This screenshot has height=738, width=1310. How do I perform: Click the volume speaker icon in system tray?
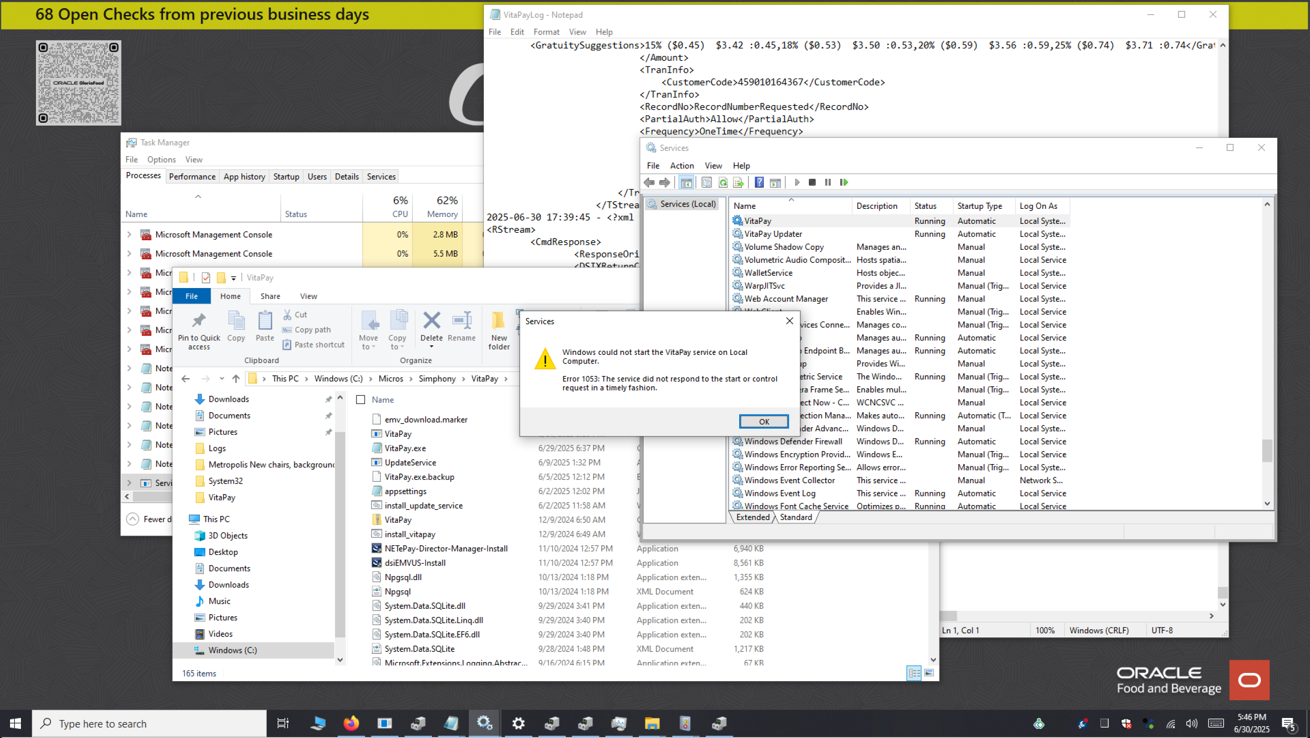coord(1192,723)
